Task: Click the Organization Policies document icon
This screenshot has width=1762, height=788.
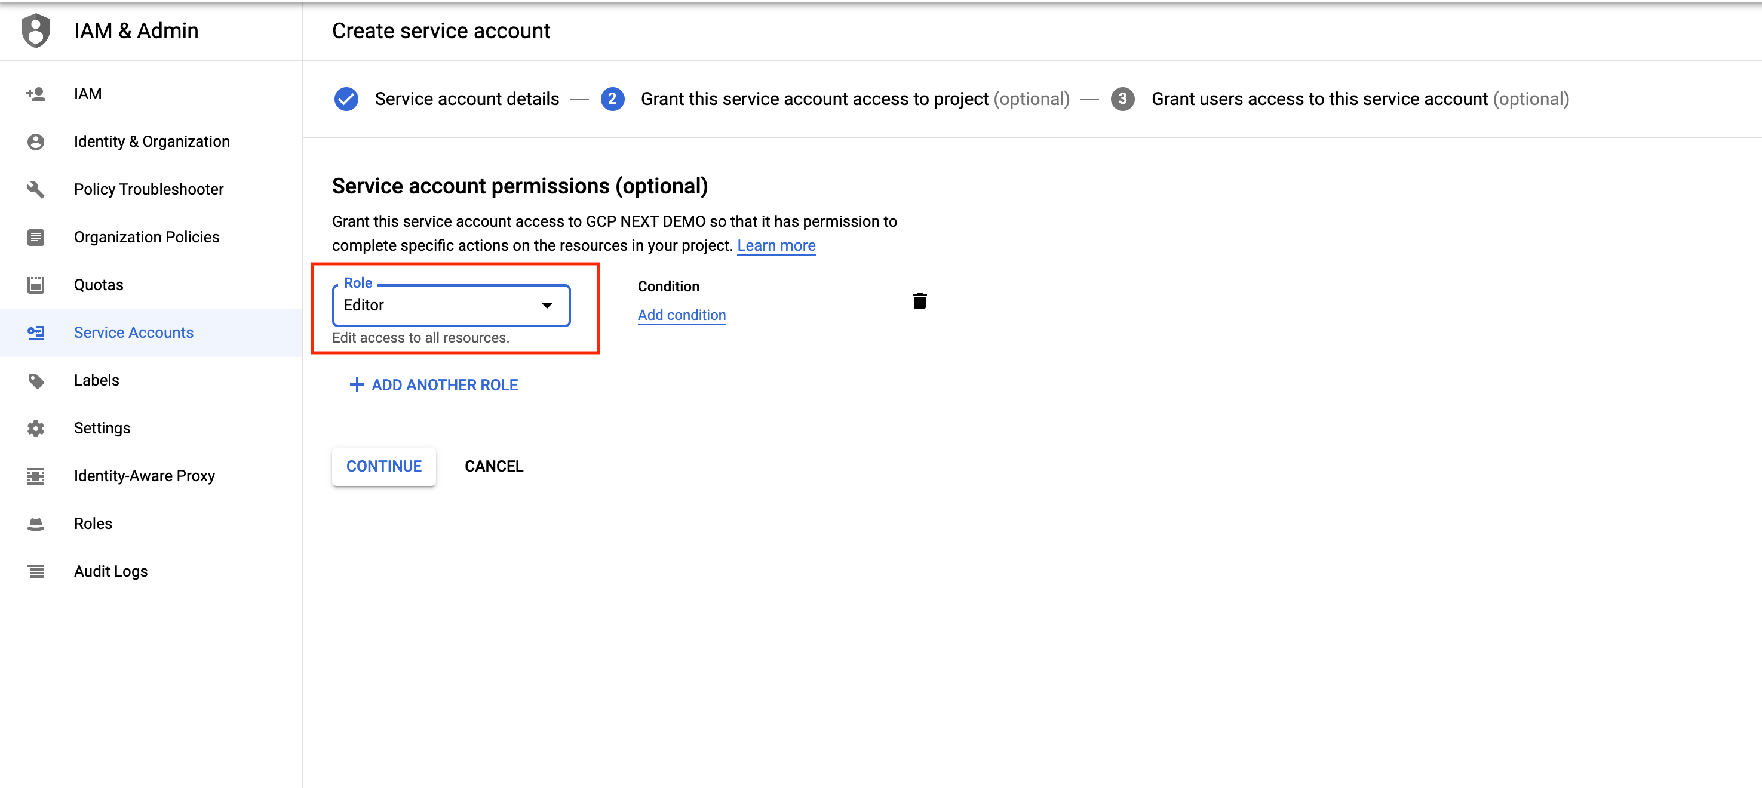Action: [36, 237]
